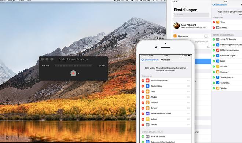The image size is (242, 143).
Task: Tap the Rechner calculator icon on iPhone list
Action: pos(147,108)
